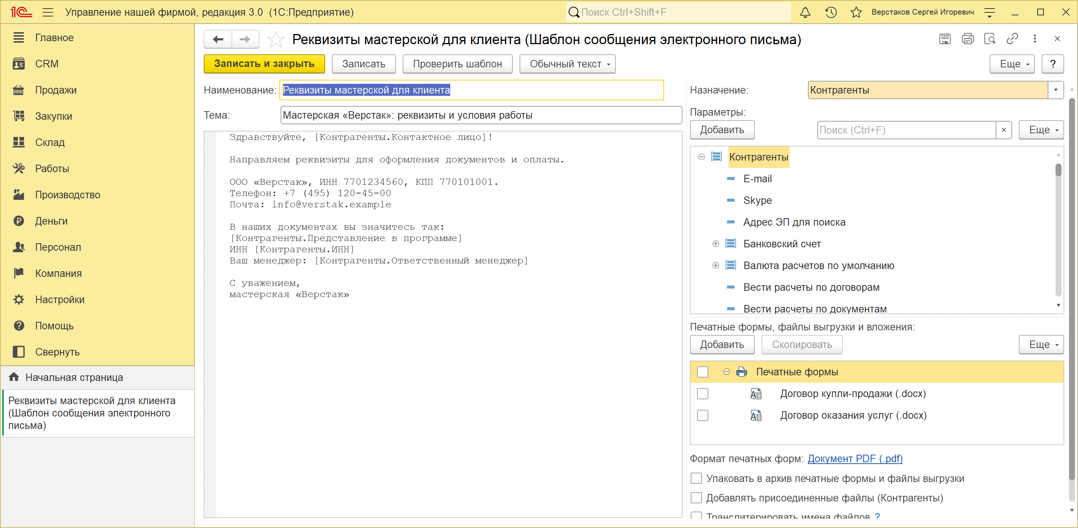
Task: Add an attachment with Добавить button
Action: click(x=722, y=345)
